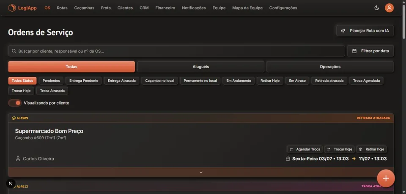Viewport: 406px width, 194px height.
Task: Click the LogiApp hexagon logo icon
Action: (12, 8)
